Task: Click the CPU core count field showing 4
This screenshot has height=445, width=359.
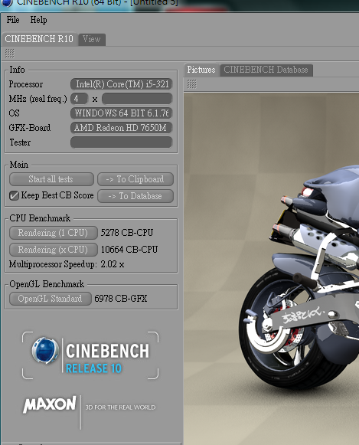Action: [79, 99]
